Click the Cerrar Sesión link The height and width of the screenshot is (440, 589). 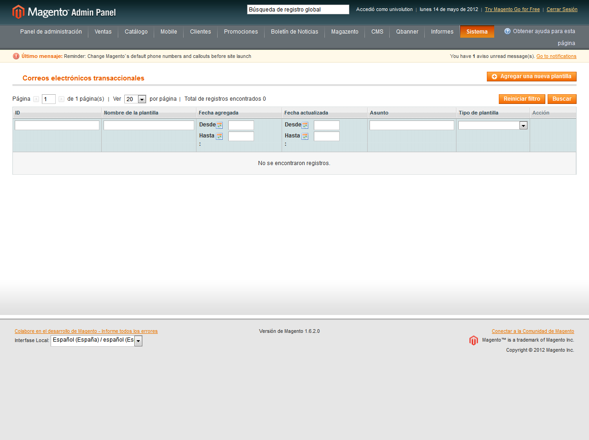(x=562, y=9)
